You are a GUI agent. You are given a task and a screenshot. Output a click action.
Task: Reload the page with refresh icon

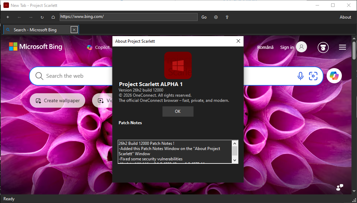42,17
